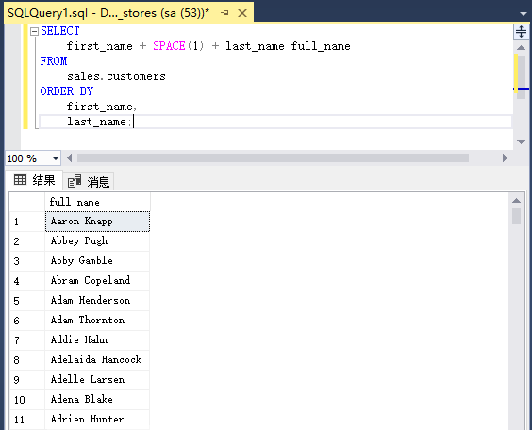Select the Aaron Knapp result cell
The image size is (532, 430).
tap(97, 222)
